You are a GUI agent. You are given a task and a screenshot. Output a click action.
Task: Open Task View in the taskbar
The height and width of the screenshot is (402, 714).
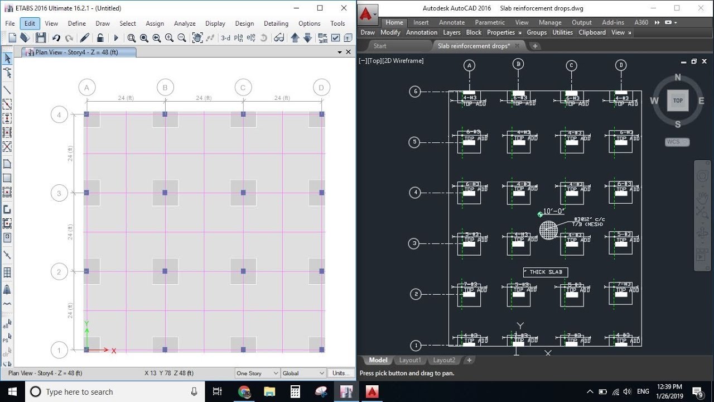[218, 392]
